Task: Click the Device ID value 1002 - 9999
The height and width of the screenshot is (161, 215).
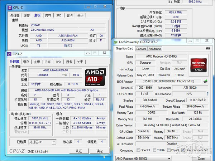Action: [x=144, y=88]
